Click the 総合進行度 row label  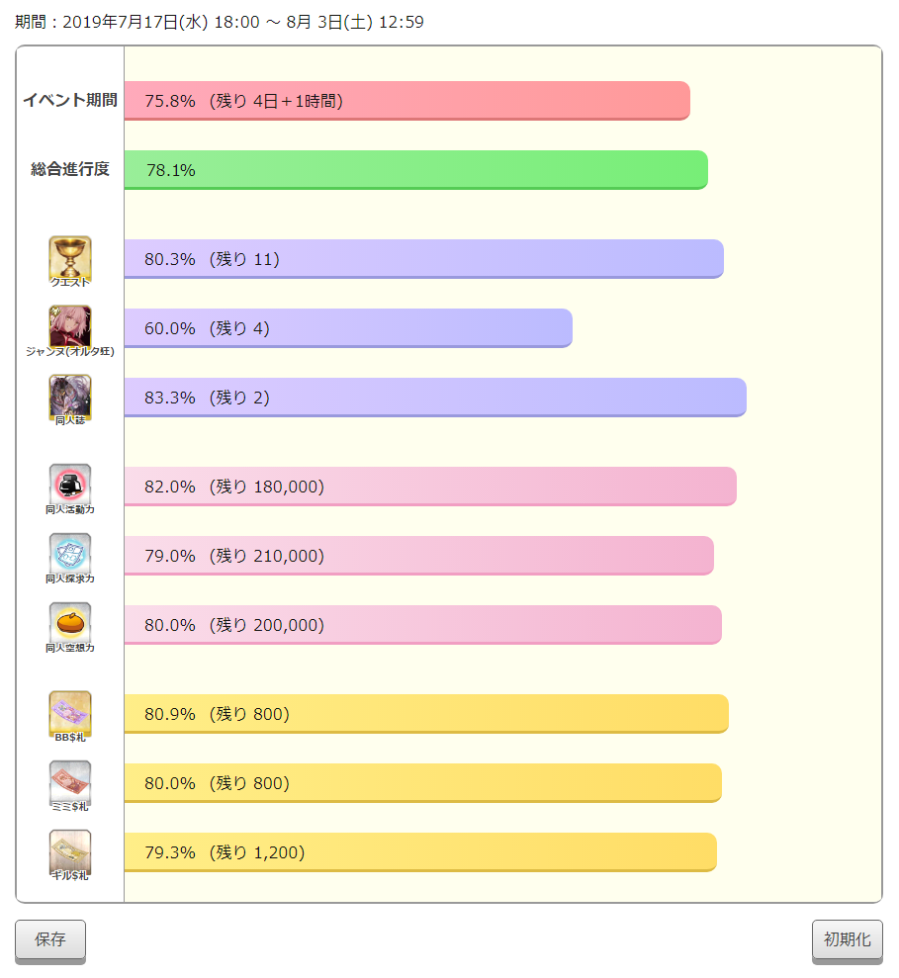pos(70,169)
